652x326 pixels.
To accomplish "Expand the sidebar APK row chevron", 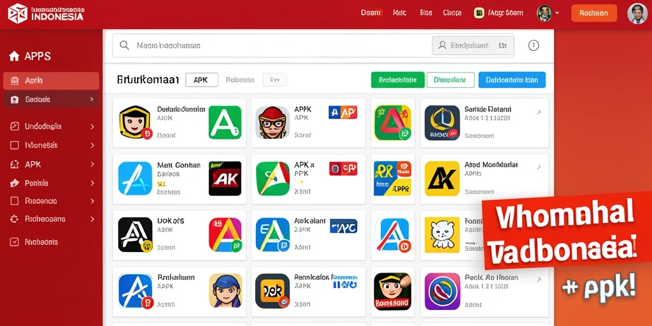I will (92, 164).
